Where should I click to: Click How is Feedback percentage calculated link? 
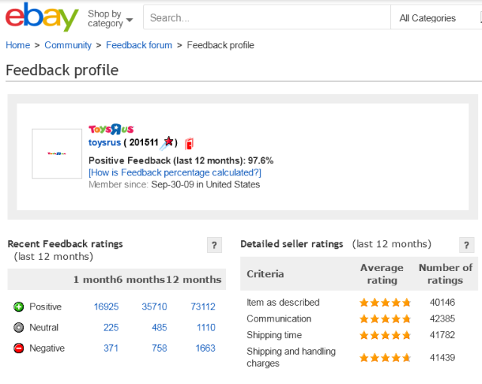[x=175, y=172]
